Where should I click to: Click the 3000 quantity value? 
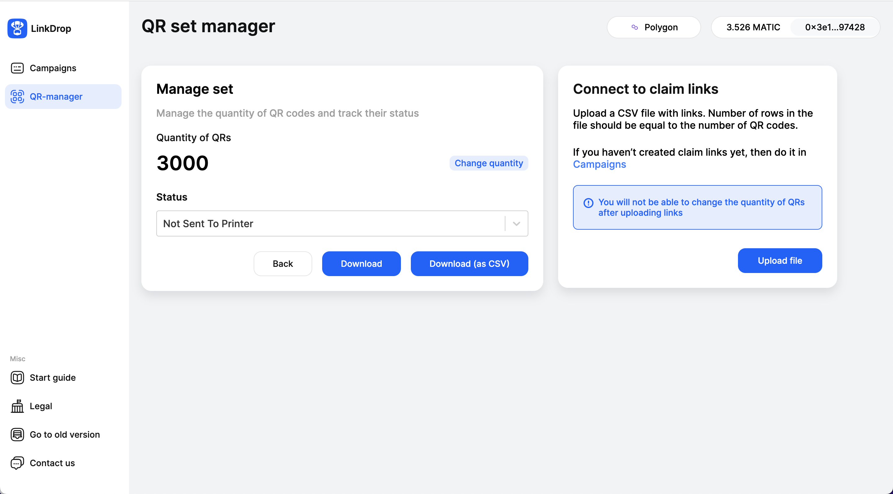pos(183,163)
